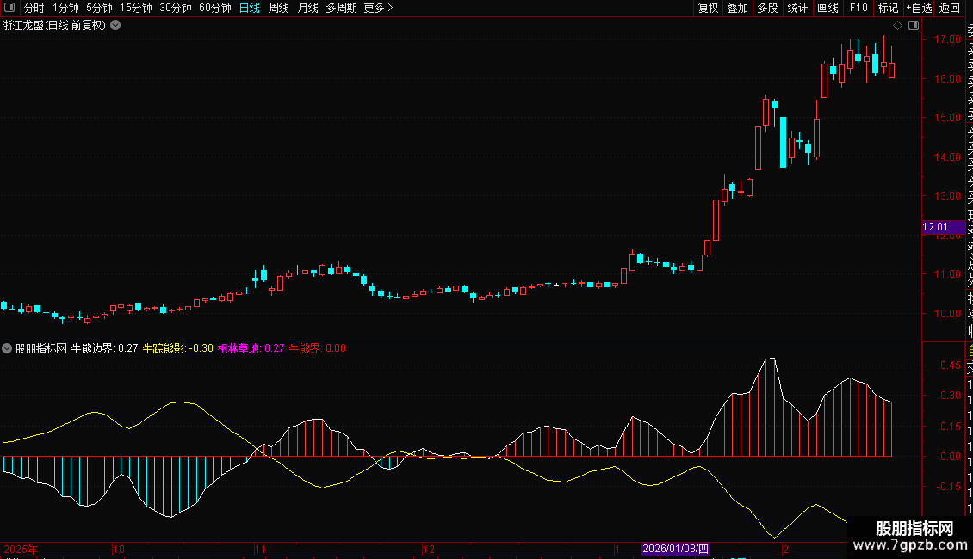
Task: Select the 日线 daily chart tab
Action: click(x=250, y=8)
